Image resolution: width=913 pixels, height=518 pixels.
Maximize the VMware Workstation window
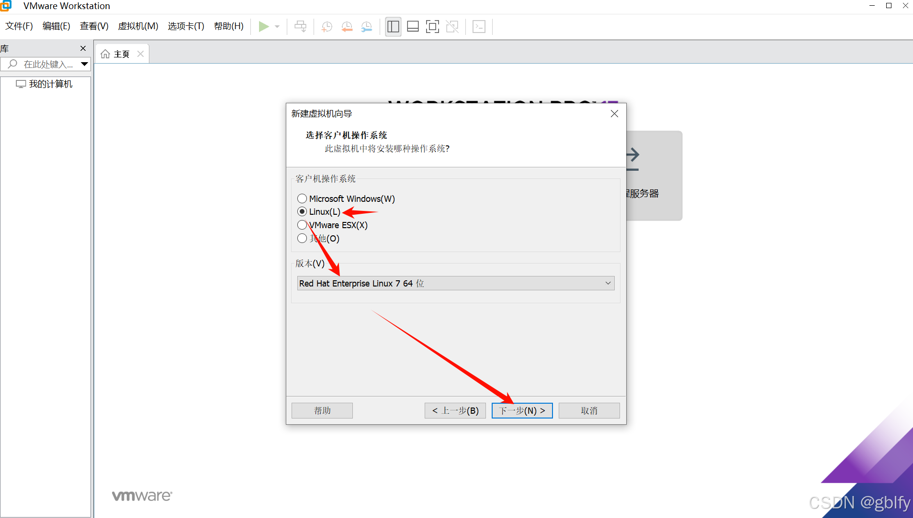point(889,6)
